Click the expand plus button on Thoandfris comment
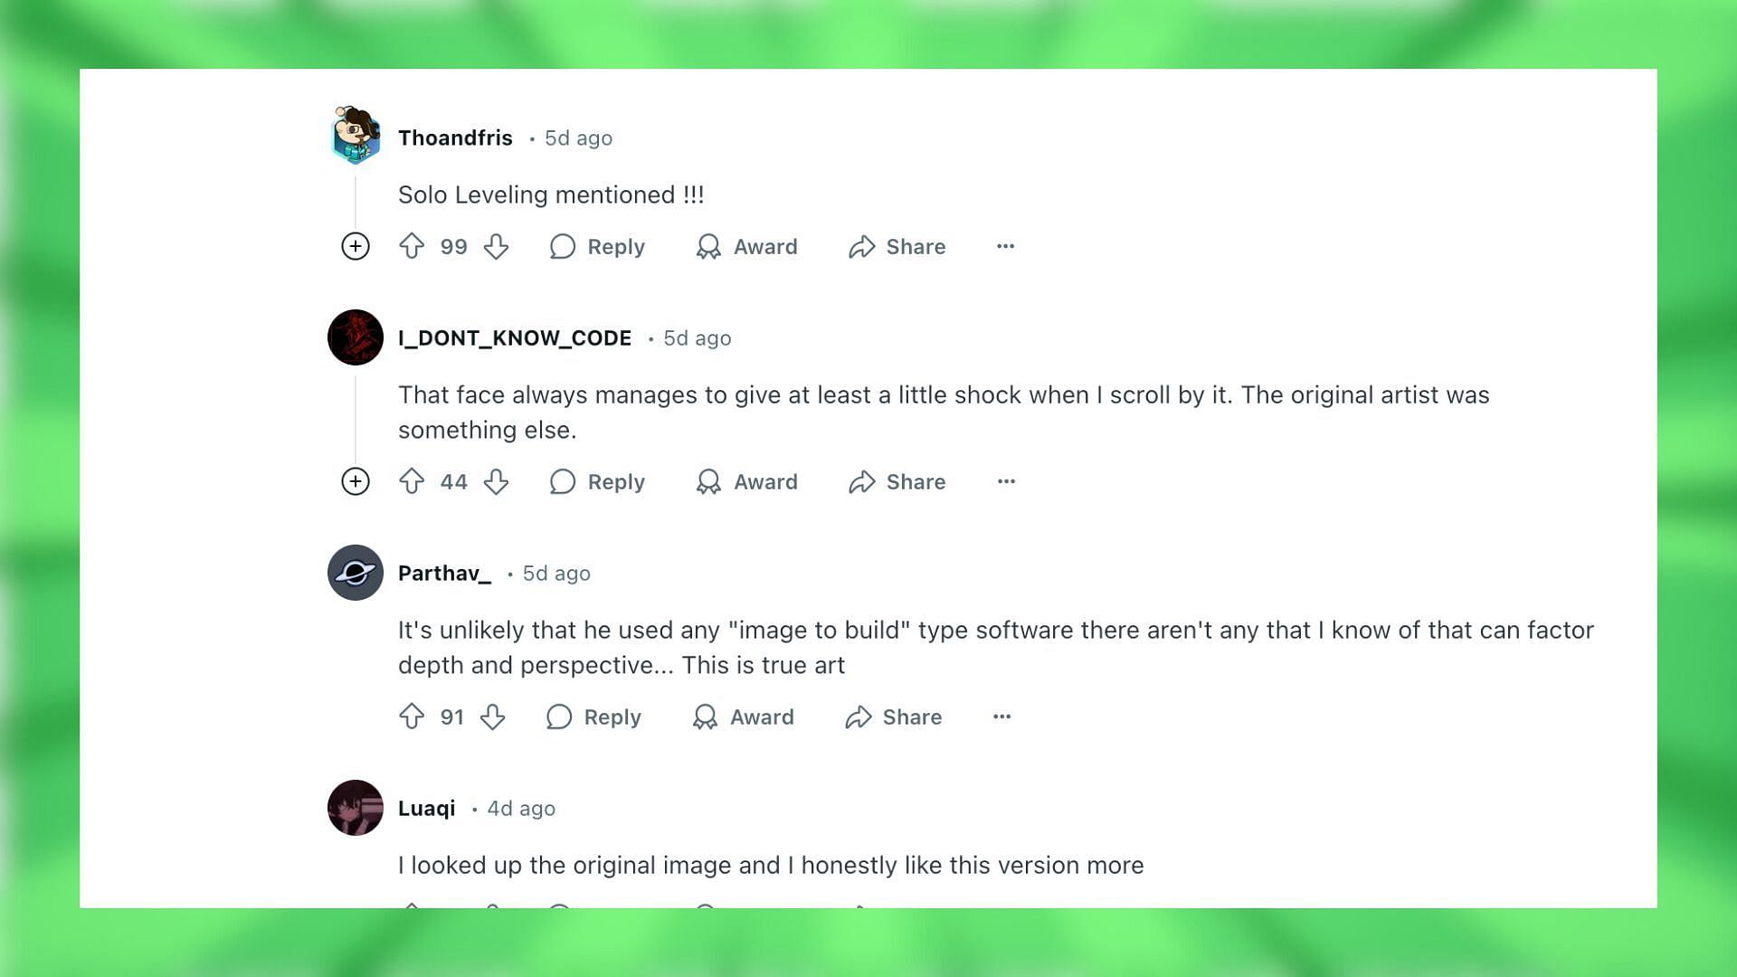This screenshot has height=977, width=1737. (x=355, y=246)
